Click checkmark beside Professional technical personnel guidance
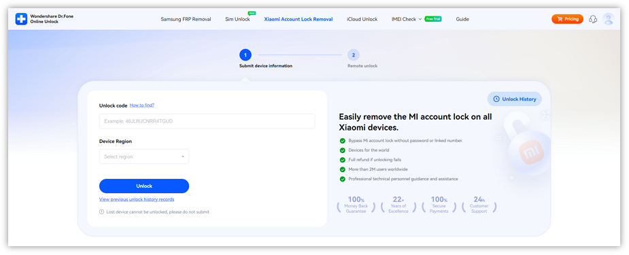This screenshot has width=629, height=255. 342,180
